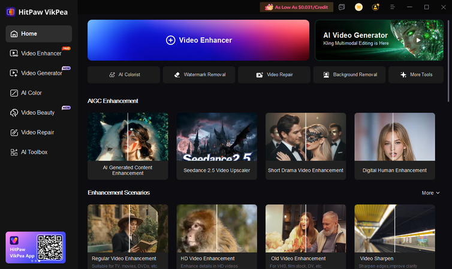Click the Watermark Removal eraser icon

[177, 75]
